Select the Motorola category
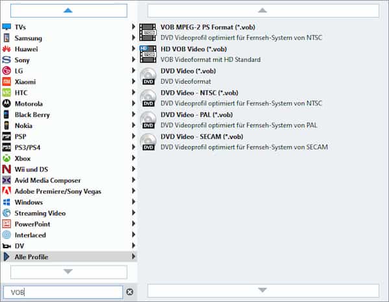Viewport: 389px width, 302px height. (x=69, y=104)
